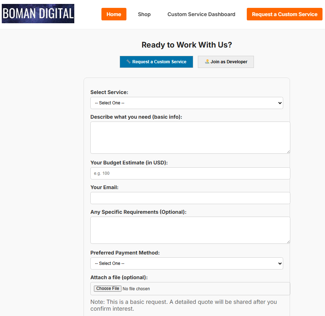325x316 pixels.
Task: Expand the Preferred Payment Method dropdown
Action: 186,263
